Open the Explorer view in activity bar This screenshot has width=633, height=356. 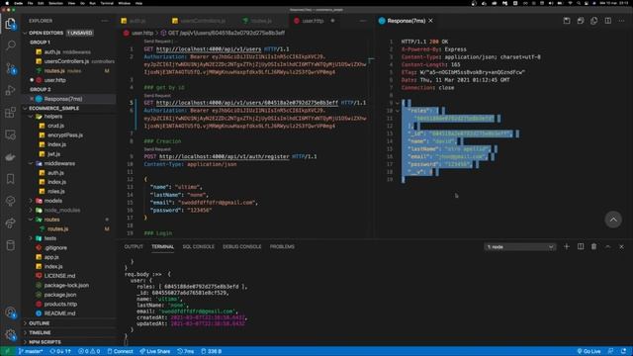[x=11, y=24]
